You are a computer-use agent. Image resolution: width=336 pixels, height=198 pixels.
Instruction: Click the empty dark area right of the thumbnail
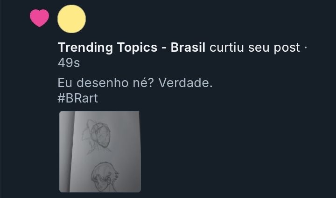pyautogui.click(x=236, y=151)
